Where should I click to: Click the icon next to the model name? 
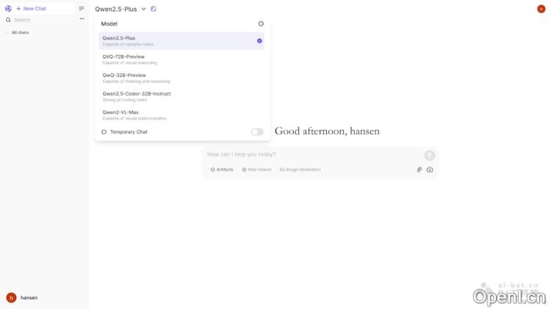click(x=154, y=9)
